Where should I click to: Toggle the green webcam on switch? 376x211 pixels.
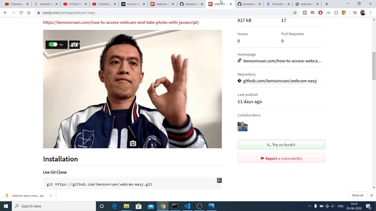(53, 45)
